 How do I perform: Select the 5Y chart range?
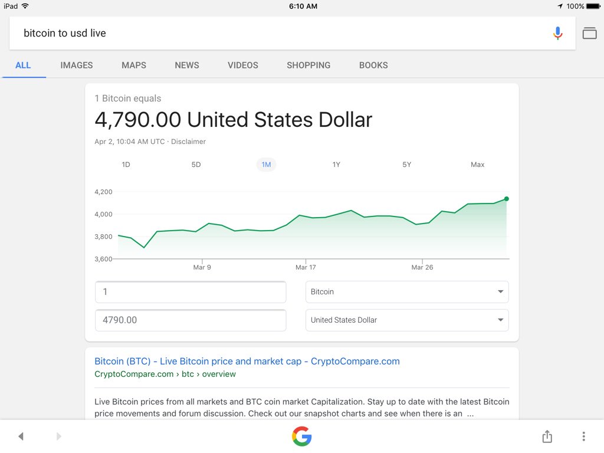click(407, 165)
